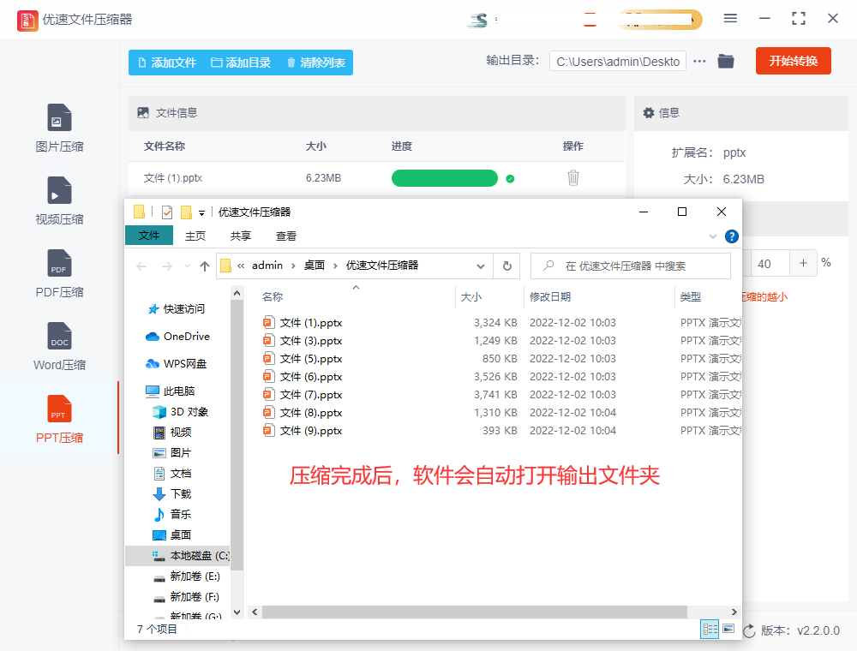Switch to the Word压缩 module
Screen dimensions: 857x651
(x=59, y=346)
